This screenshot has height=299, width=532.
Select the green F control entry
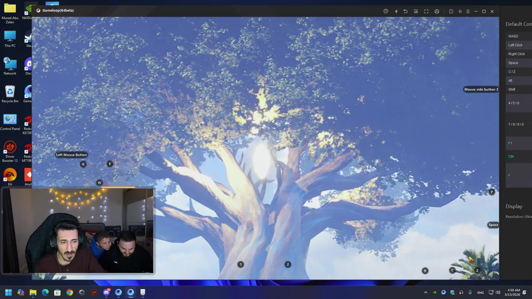pyautogui.click(x=519, y=175)
